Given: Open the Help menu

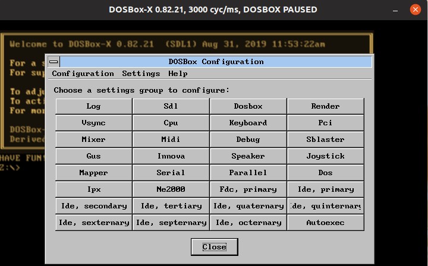Looking at the screenshot, I should click(178, 74).
